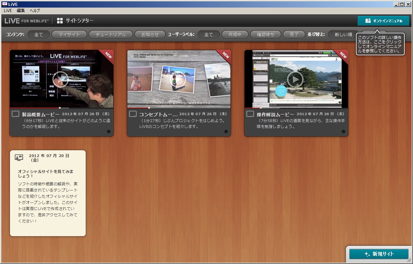
Task: Create a site with 新規サイト button
Action: click(379, 254)
